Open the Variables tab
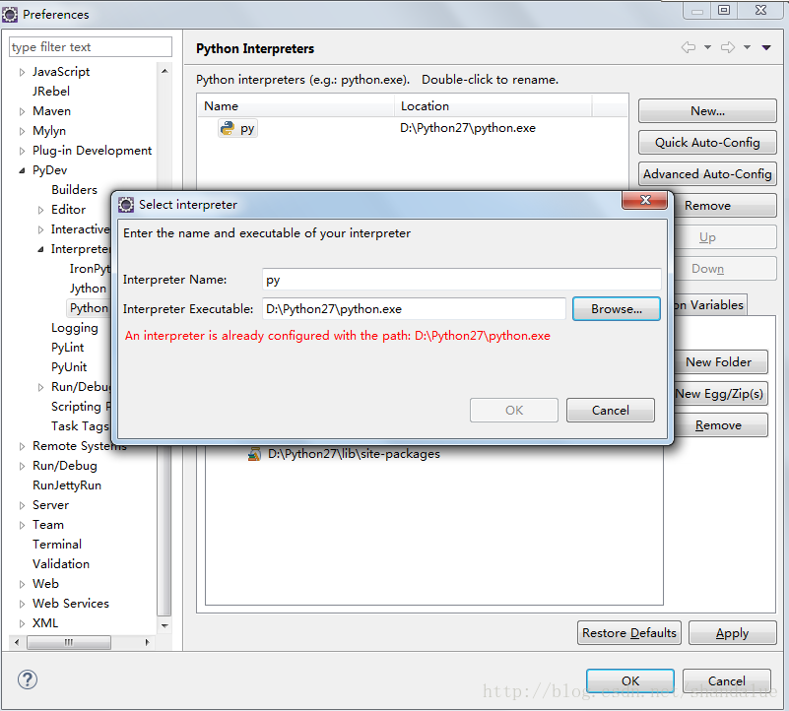 (x=710, y=305)
